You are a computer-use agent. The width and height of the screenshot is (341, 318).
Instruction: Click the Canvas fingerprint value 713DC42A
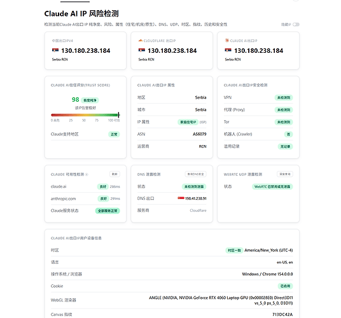(x=282, y=315)
